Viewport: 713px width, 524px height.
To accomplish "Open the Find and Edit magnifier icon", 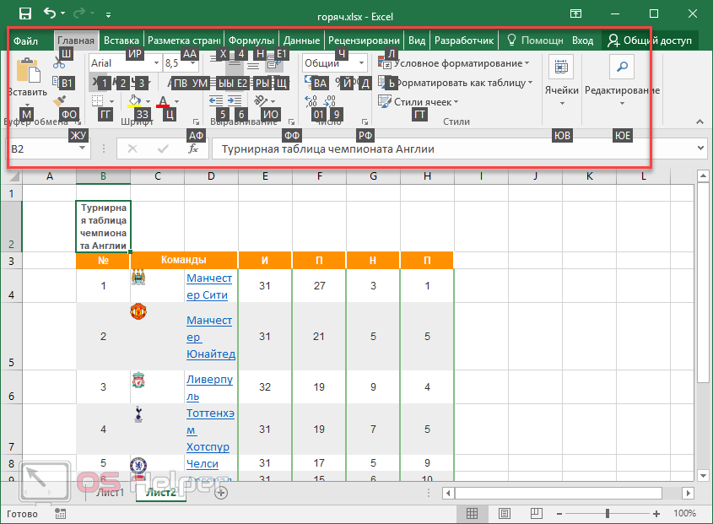I will pyautogui.click(x=621, y=67).
